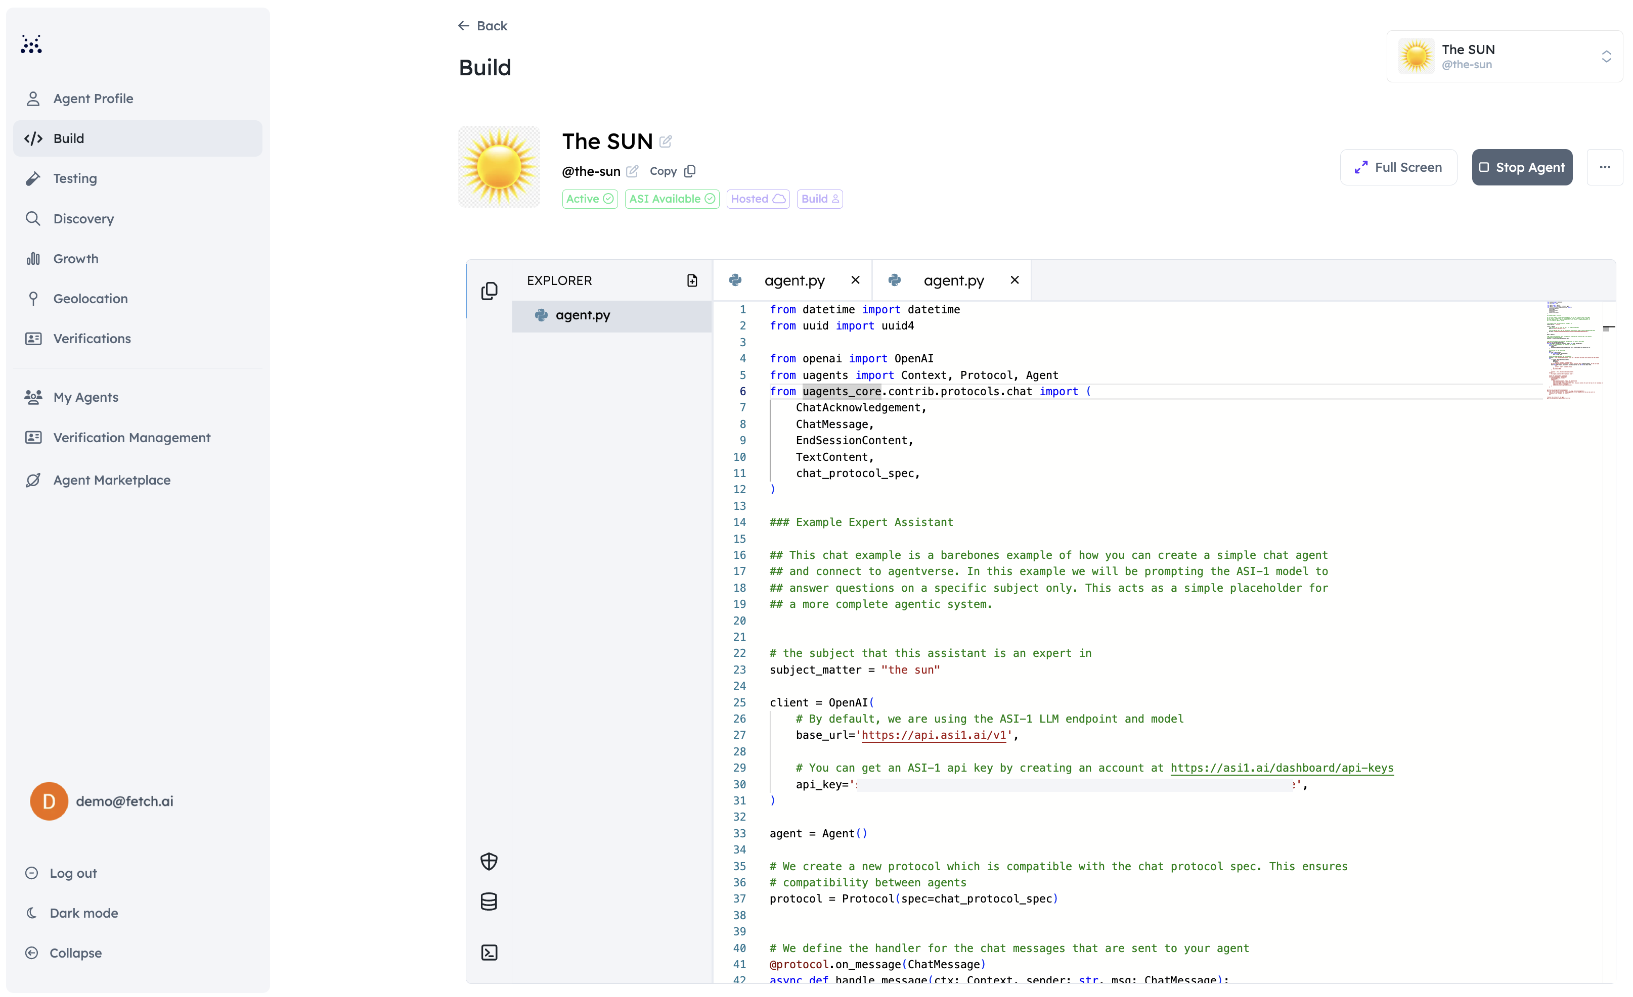Open the three-dot more options menu
Screen dimensions: 1633x997
coord(1605,167)
